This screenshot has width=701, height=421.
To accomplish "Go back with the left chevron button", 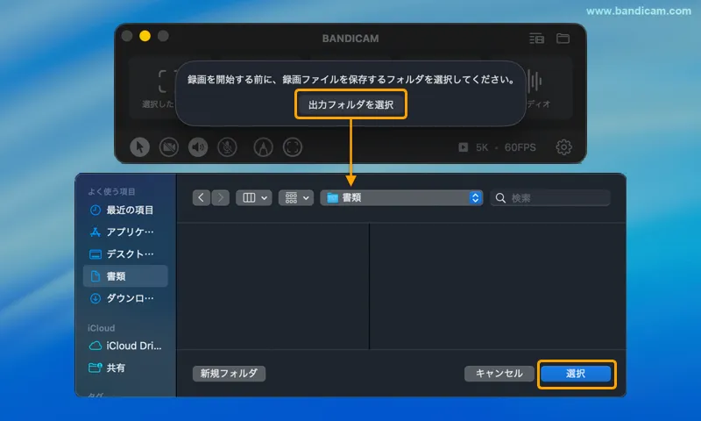I will pyautogui.click(x=202, y=197).
